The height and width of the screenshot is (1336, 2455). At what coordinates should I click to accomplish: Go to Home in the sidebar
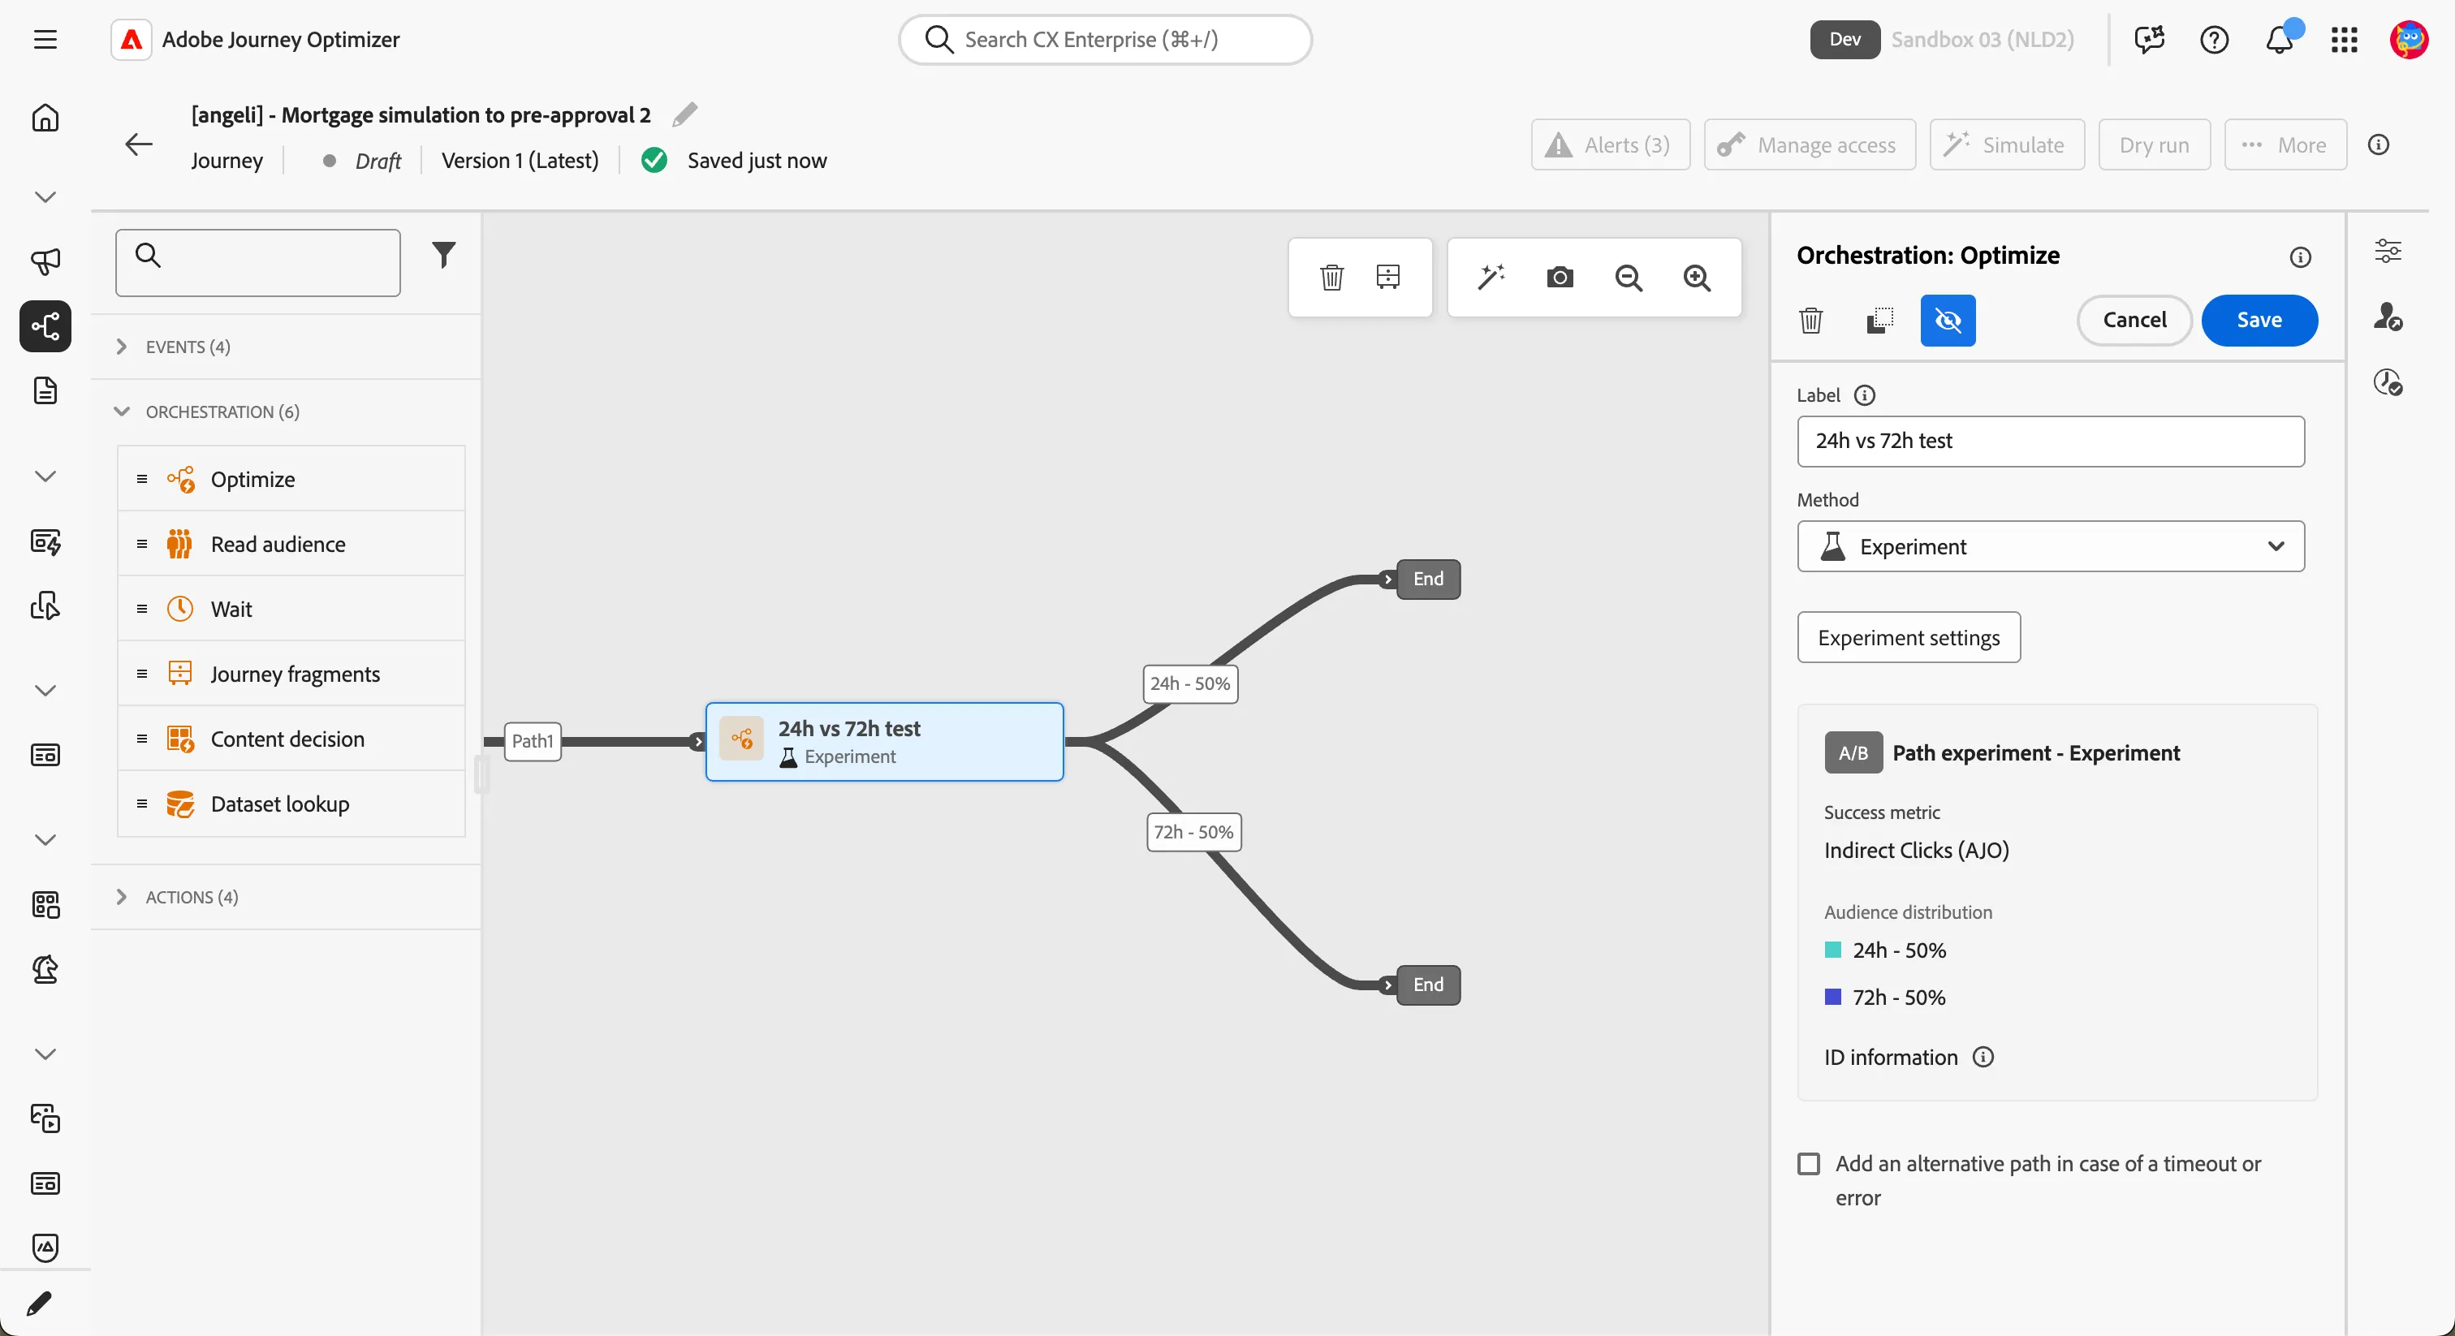point(45,119)
